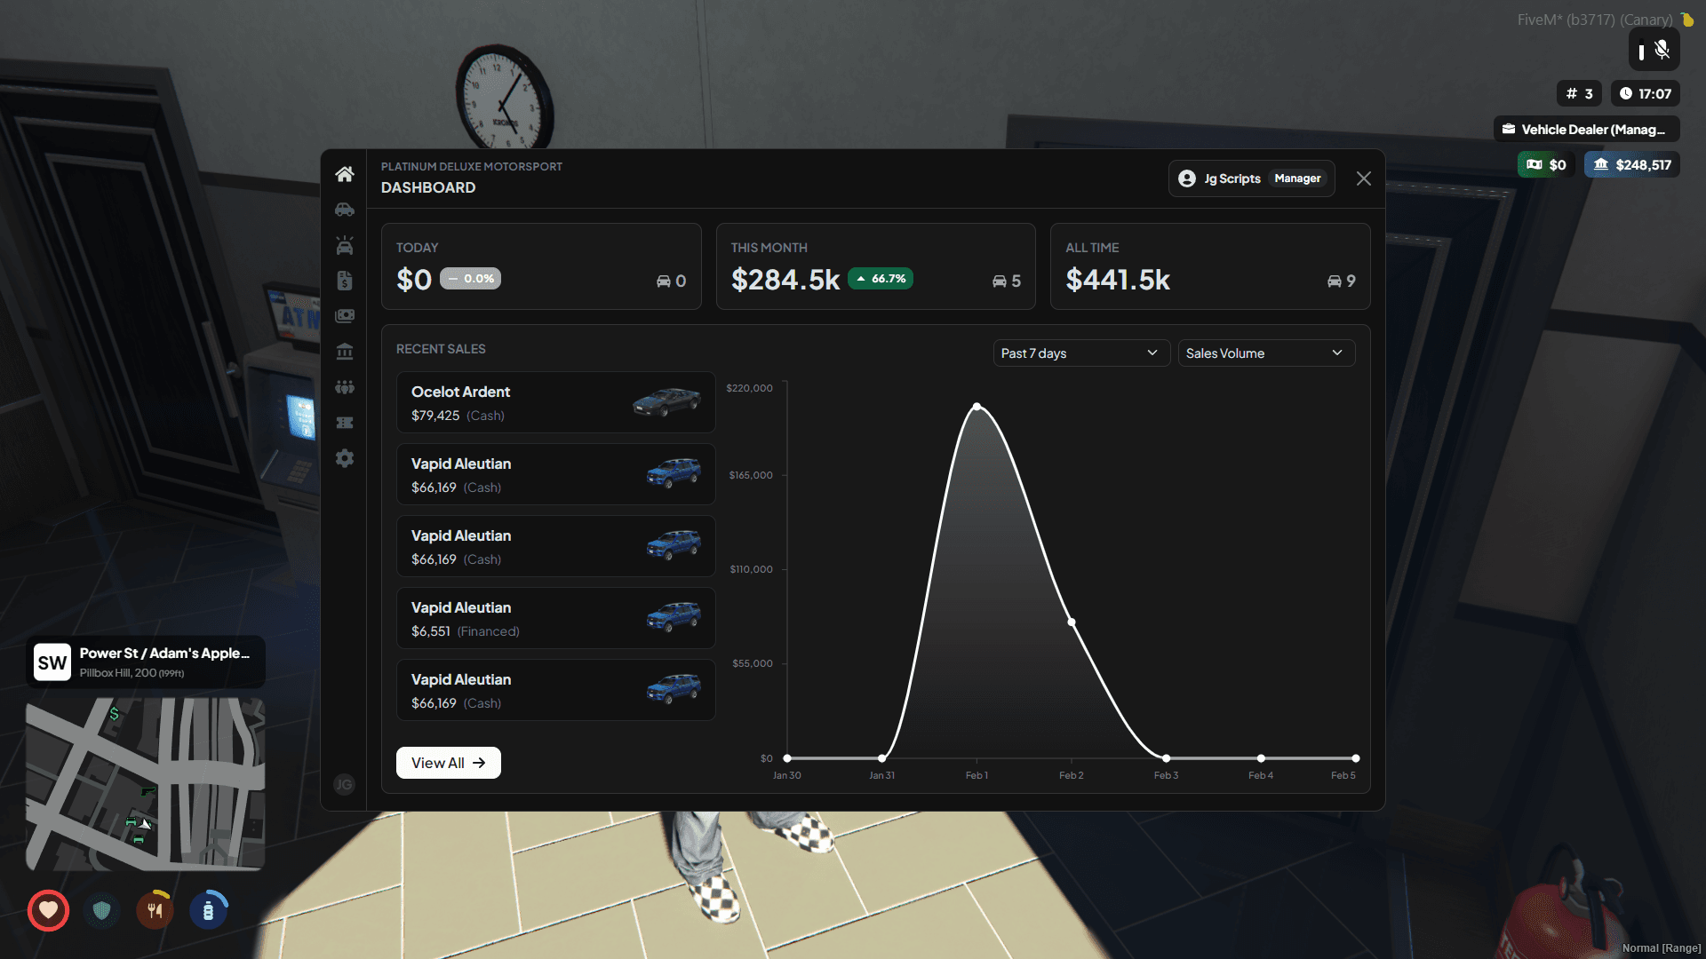
Task: Open the Jg Scripts Manager profile menu
Action: (1251, 178)
